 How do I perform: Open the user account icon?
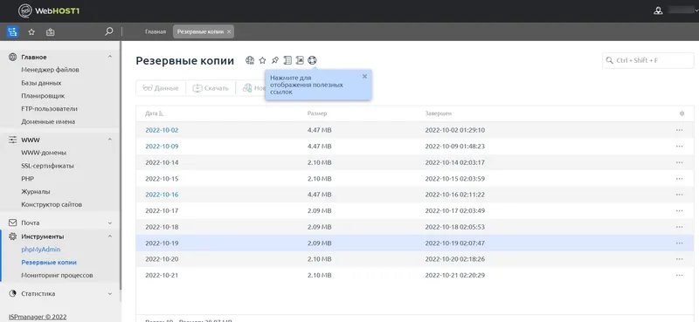[x=658, y=10]
